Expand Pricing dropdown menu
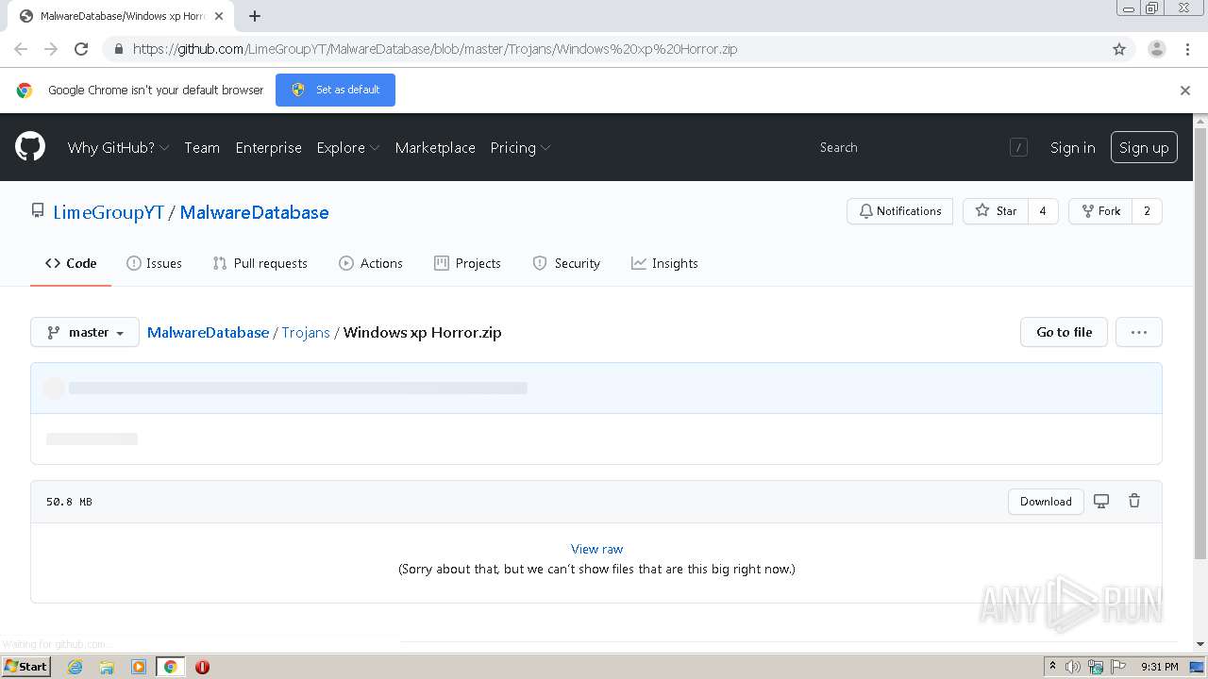This screenshot has height=679, width=1208. pos(520,147)
